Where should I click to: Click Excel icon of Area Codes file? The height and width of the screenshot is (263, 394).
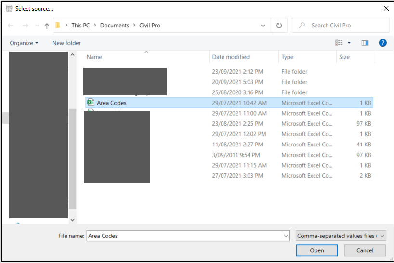[x=91, y=103]
